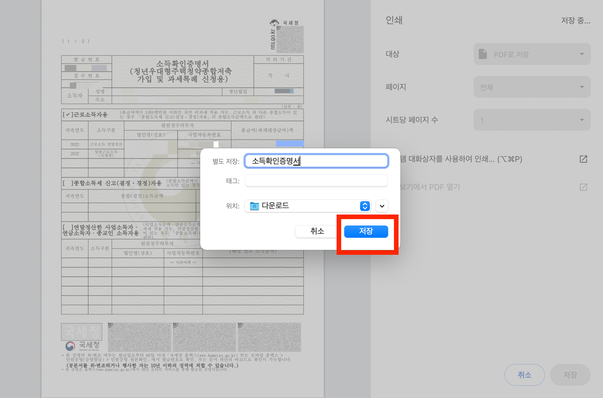Open the 시트당 페이지 수 dropdown
This screenshot has height=398, width=603.
coord(532,120)
